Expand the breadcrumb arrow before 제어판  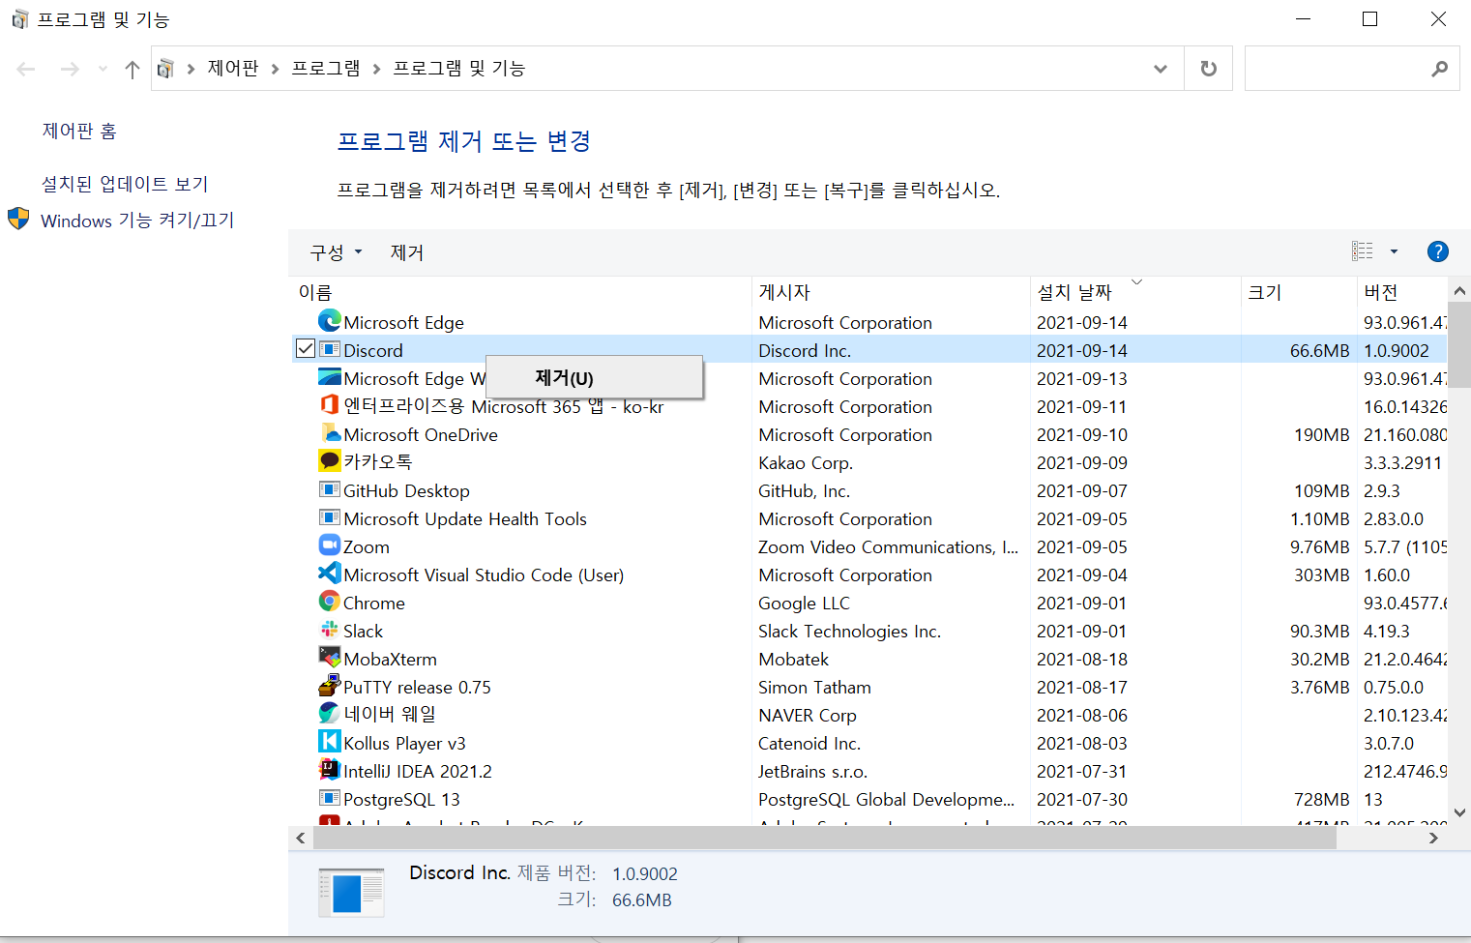(191, 69)
